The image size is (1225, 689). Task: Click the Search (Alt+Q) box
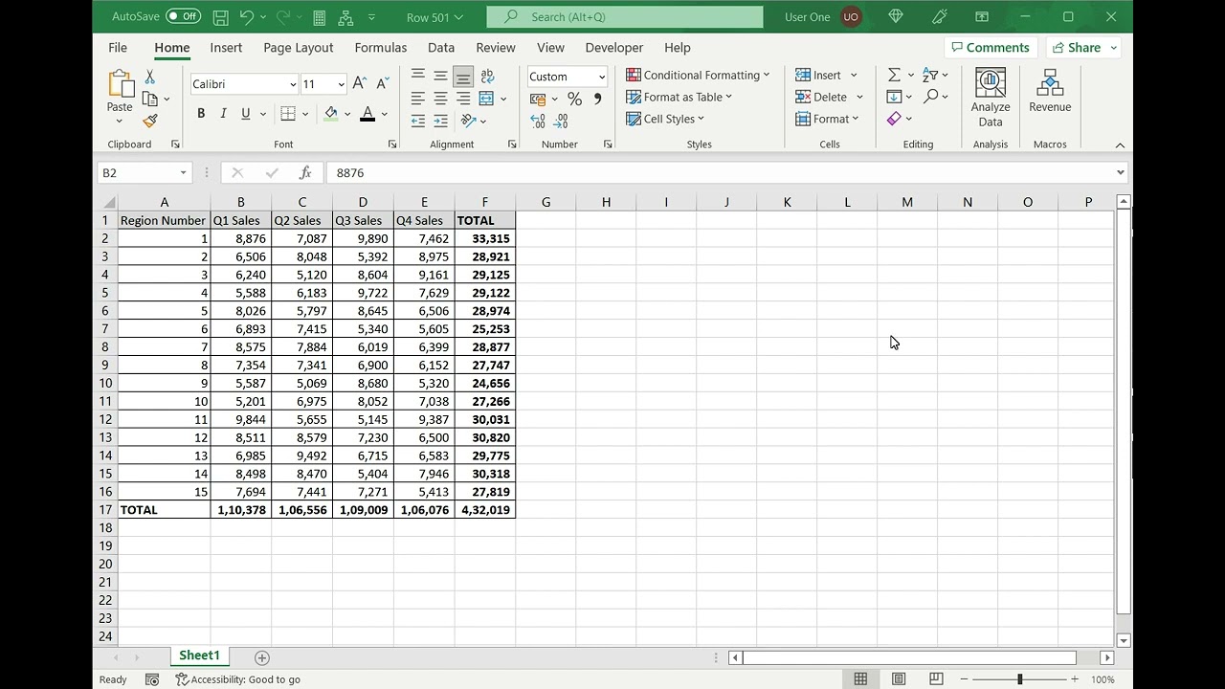[x=625, y=17]
